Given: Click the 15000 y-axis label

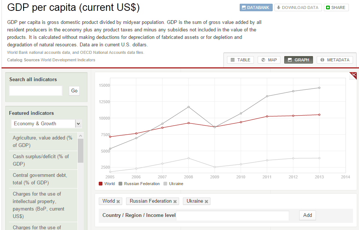Looking at the screenshot, I should point(104,85).
